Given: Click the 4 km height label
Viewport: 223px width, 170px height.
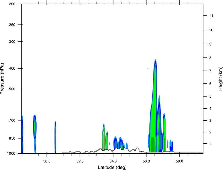Looking at the screenshot, I should click(x=210, y=109).
